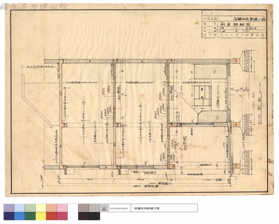279x224 pixels.
Task: Pick the light pink color swatch
Action: pos(62,208)
